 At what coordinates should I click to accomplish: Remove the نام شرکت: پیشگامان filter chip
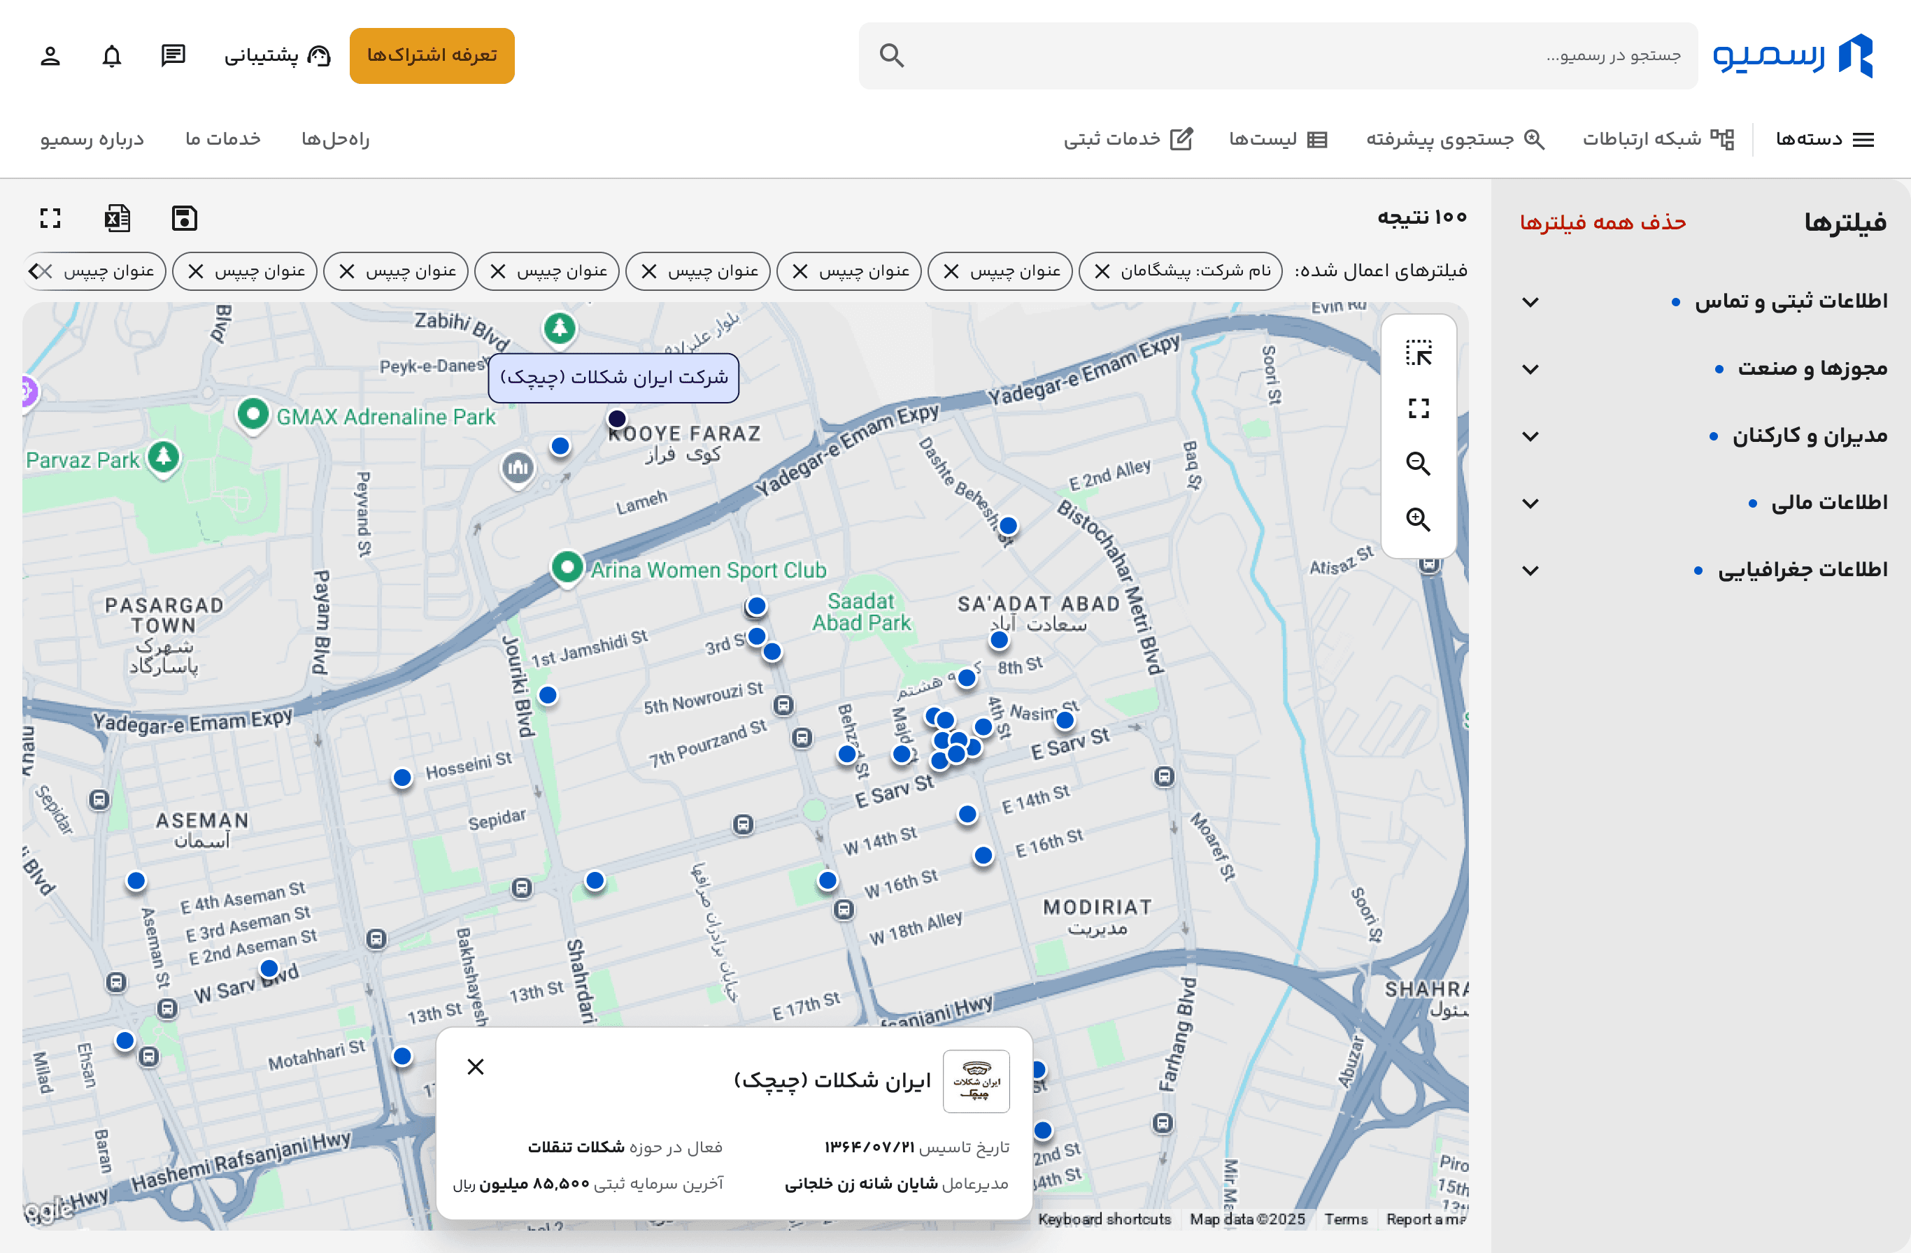point(1102,271)
